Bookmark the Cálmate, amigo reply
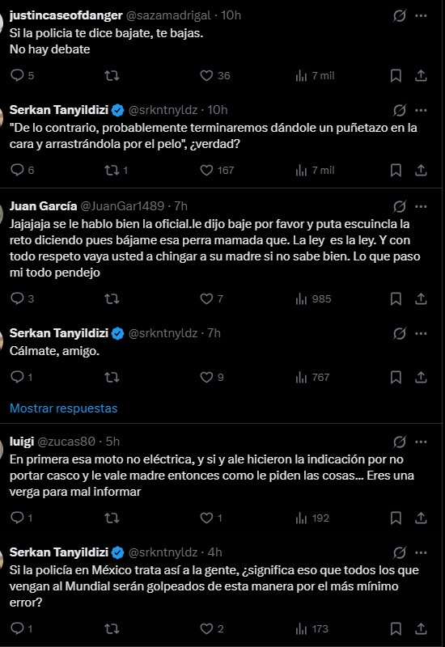 tap(396, 377)
